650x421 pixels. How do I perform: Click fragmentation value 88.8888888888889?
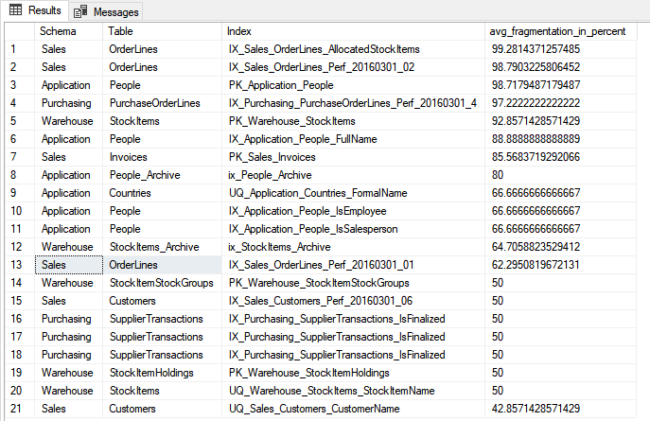[560, 139]
